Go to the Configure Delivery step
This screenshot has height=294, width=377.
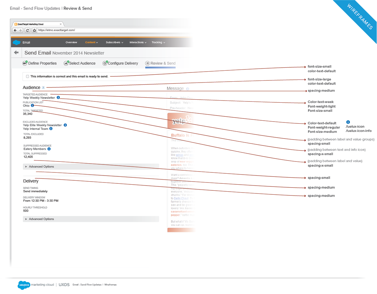pyautogui.click(x=120, y=63)
